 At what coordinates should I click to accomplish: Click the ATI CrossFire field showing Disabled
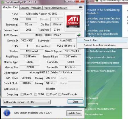51,89
